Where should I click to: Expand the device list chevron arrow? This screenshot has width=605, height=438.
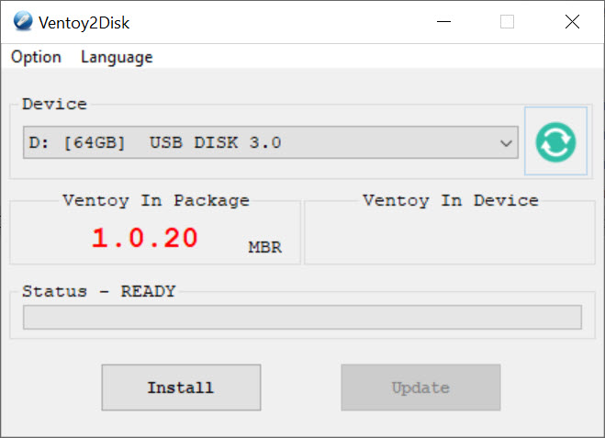coord(506,143)
